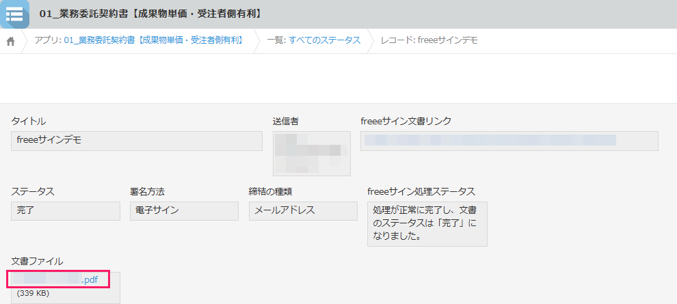This screenshot has width=677, height=304.
Task: Click the page header title 01_業務委託契約書
Action: (x=151, y=14)
